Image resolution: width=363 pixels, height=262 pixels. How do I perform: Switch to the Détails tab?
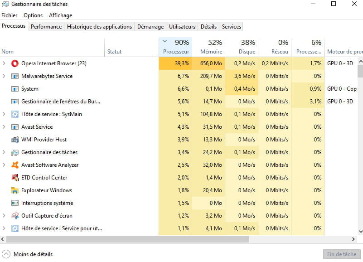click(208, 27)
